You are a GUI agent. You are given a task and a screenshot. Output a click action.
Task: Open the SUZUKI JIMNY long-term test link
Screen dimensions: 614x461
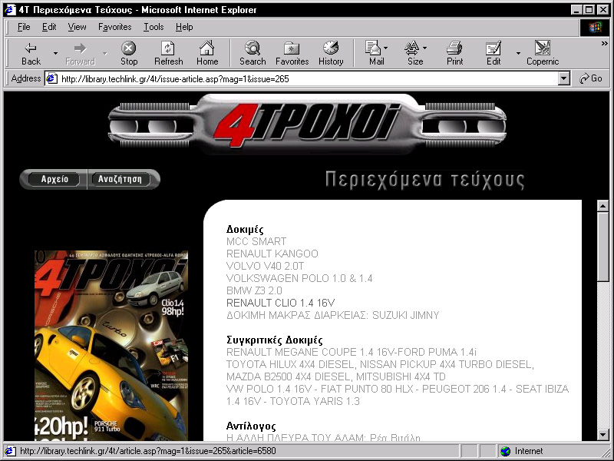(x=333, y=315)
